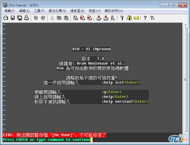Image resolution: width=190 pixels, height=145 pixels.
Task: Open the 緩衝區(B) Buffers menu
Action: click(77, 11)
